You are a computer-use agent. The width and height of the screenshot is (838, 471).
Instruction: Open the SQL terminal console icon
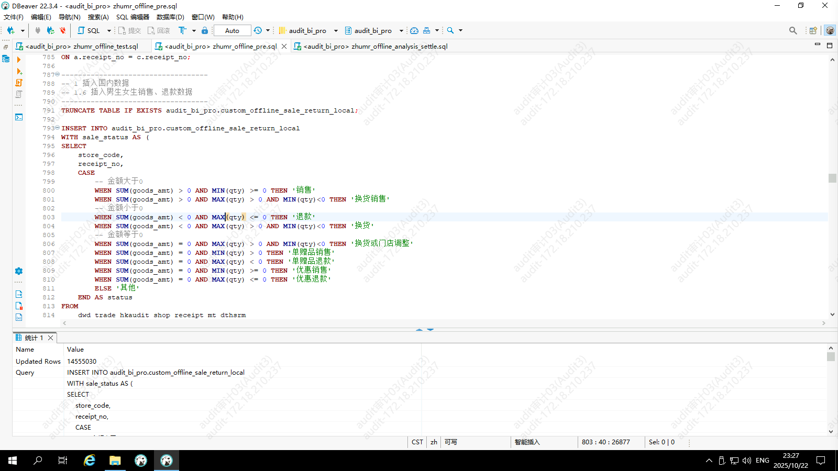pyautogui.click(x=19, y=117)
